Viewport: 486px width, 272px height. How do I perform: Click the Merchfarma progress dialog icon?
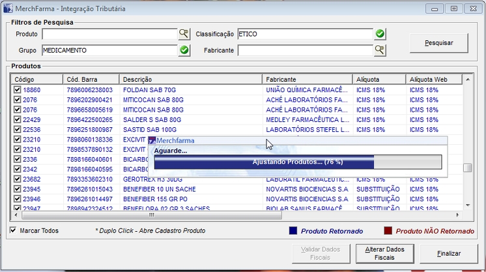152,140
